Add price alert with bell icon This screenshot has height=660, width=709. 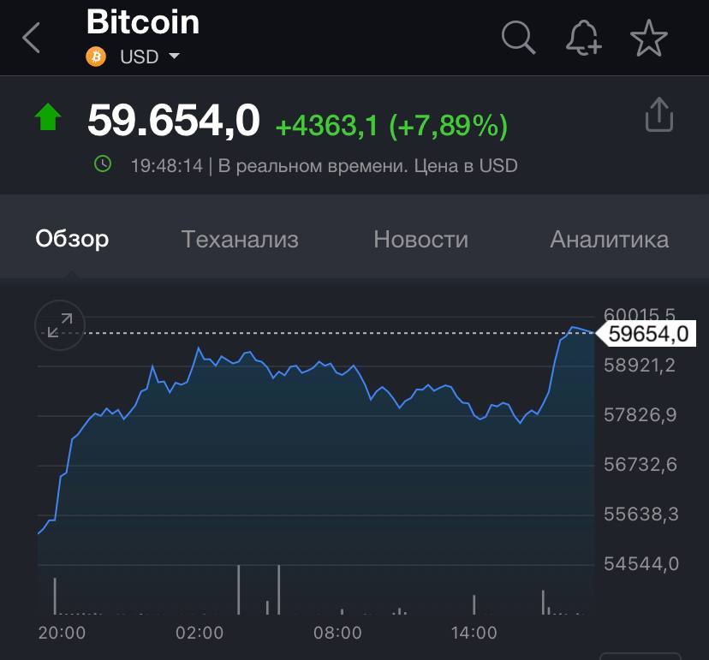[584, 38]
